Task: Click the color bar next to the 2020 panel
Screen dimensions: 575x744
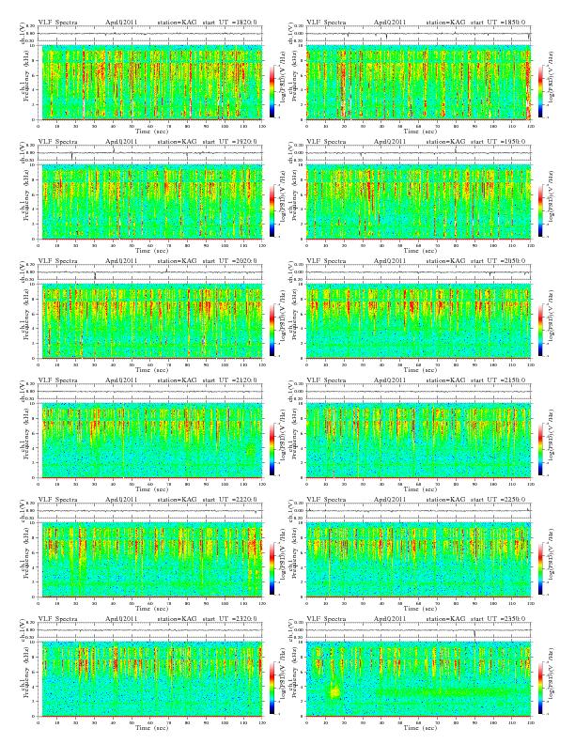Action: (x=272, y=330)
